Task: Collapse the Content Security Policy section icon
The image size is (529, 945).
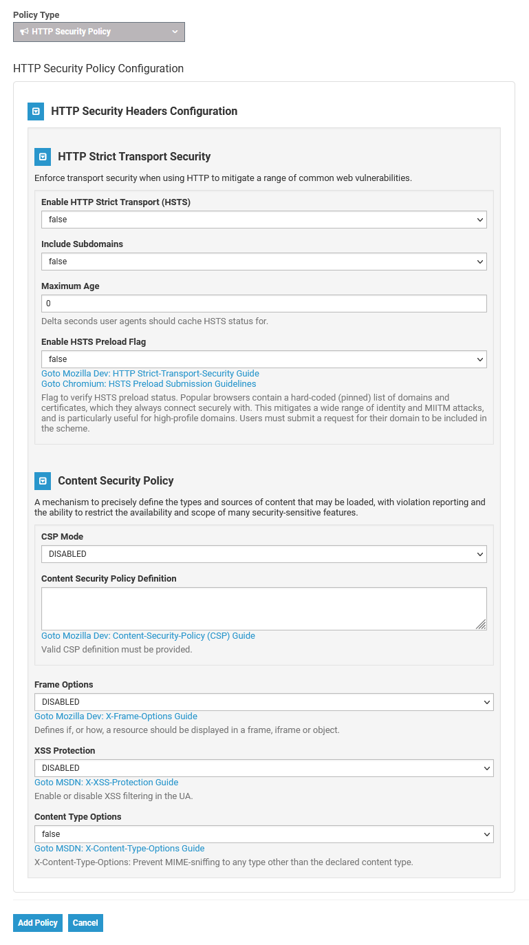Action: tap(43, 481)
